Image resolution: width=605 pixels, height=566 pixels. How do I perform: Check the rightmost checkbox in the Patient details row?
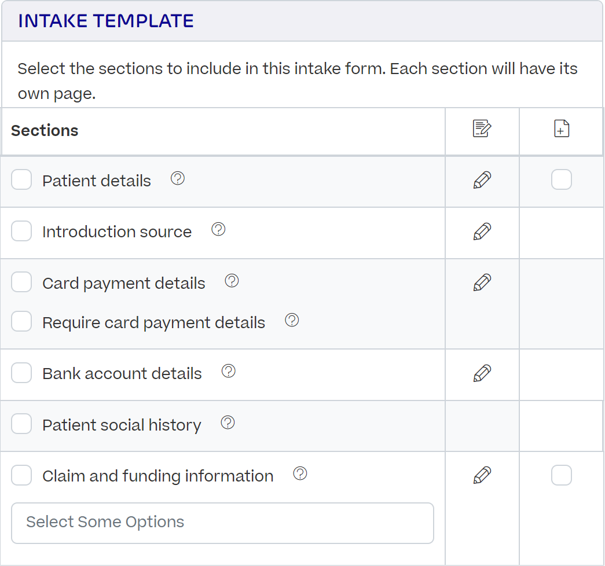(x=560, y=179)
